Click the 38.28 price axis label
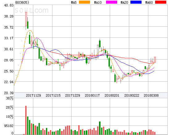Image resolution: width=185 pixels, height=135 pixels. click(9, 16)
